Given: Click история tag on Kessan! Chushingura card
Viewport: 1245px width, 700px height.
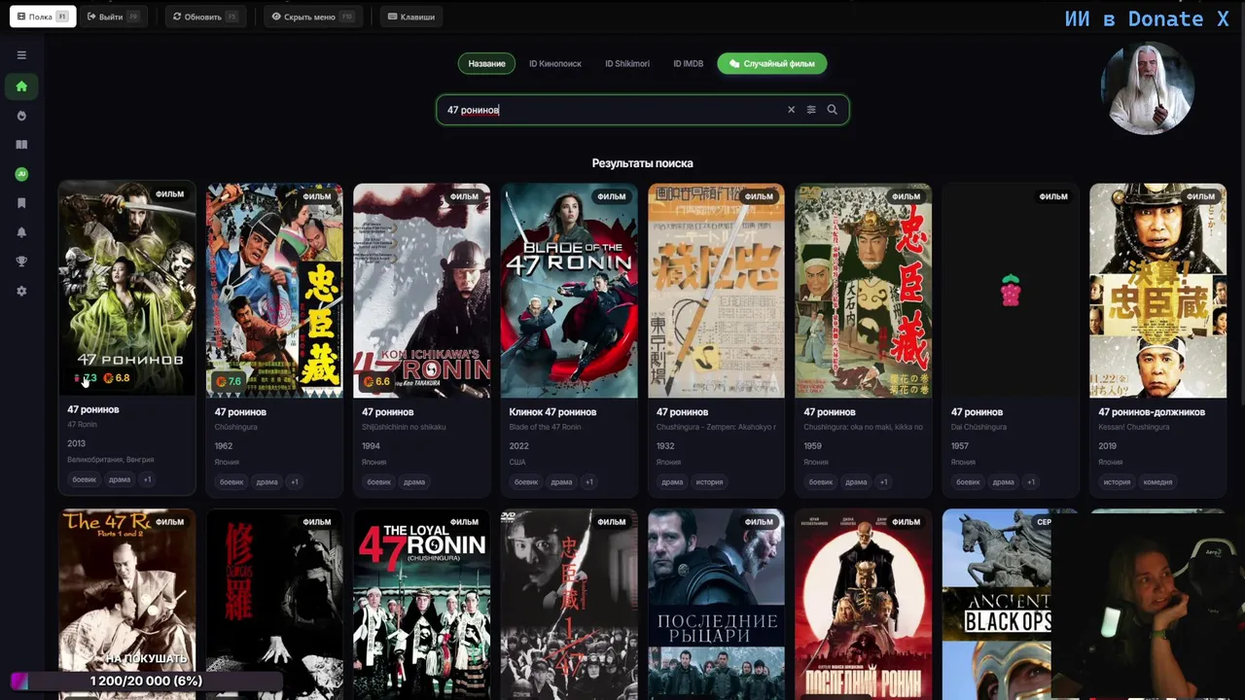Looking at the screenshot, I should click(1117, 482).
